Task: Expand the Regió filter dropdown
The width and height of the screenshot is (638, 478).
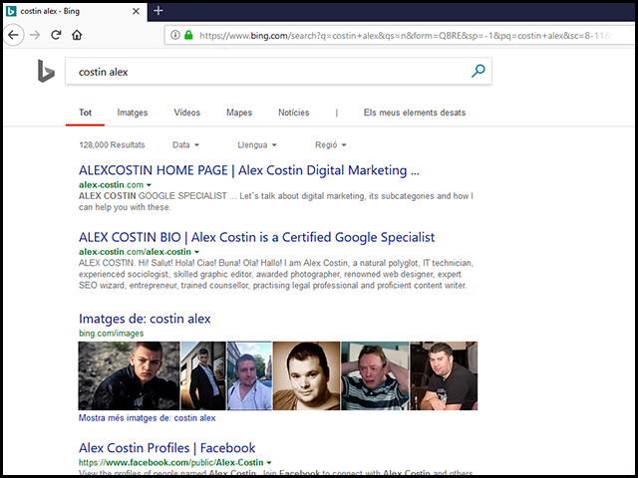Action: [330, 145]
